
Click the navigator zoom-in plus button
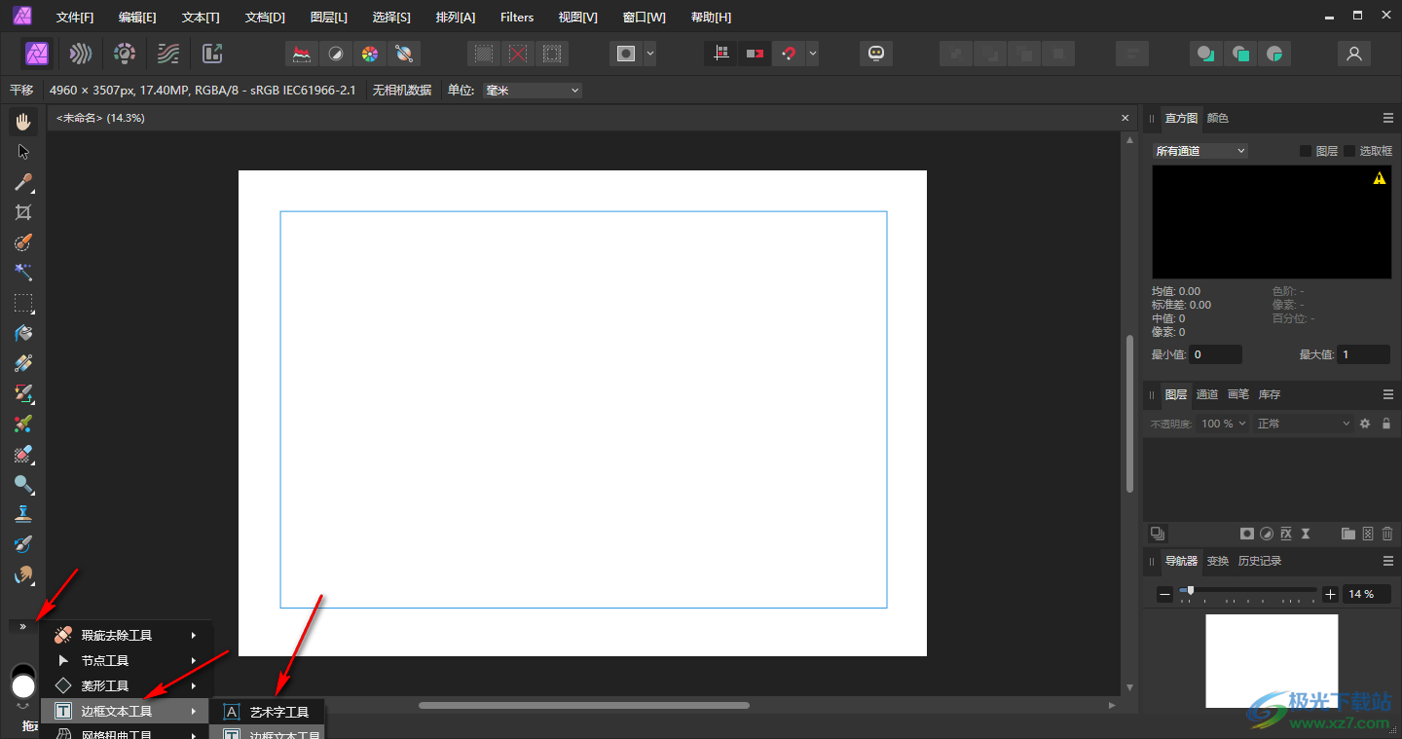pos(1330,594)
